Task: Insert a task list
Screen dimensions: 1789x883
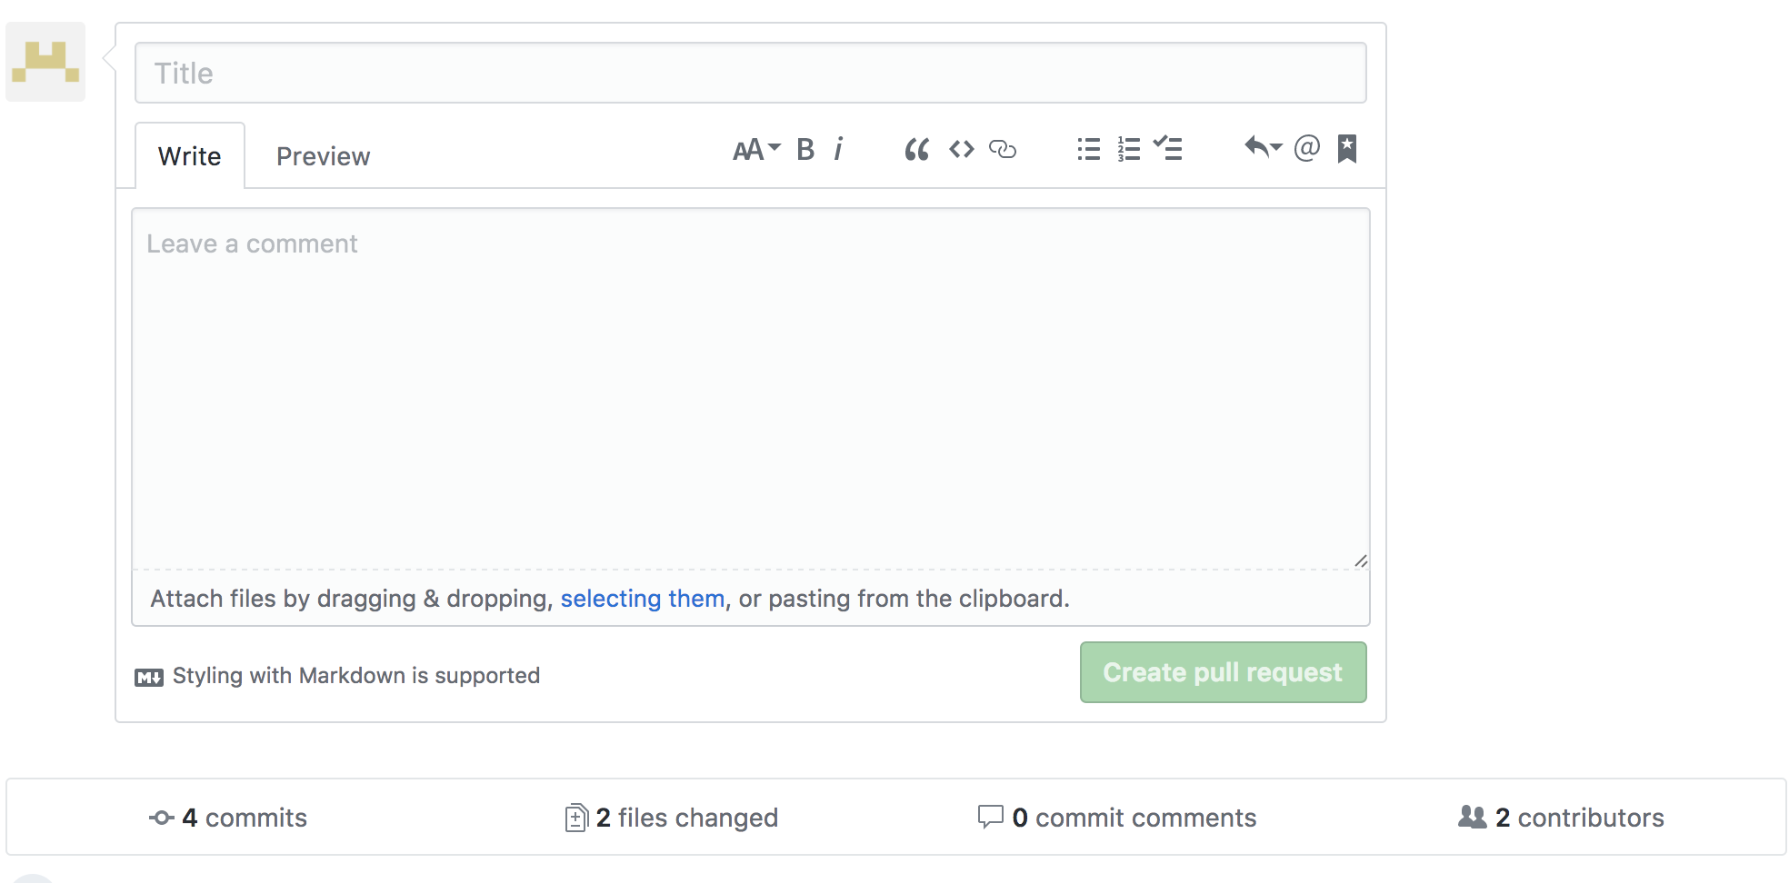Action: pyautogui.click(x=1167, y=148)
